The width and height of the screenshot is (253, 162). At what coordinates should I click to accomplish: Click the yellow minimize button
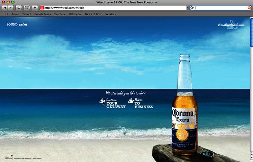coord(8,2)
